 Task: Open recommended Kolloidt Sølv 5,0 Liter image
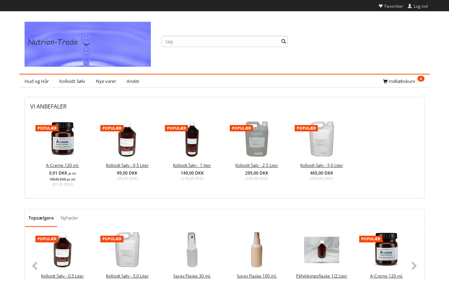click(x=322, y=139)
